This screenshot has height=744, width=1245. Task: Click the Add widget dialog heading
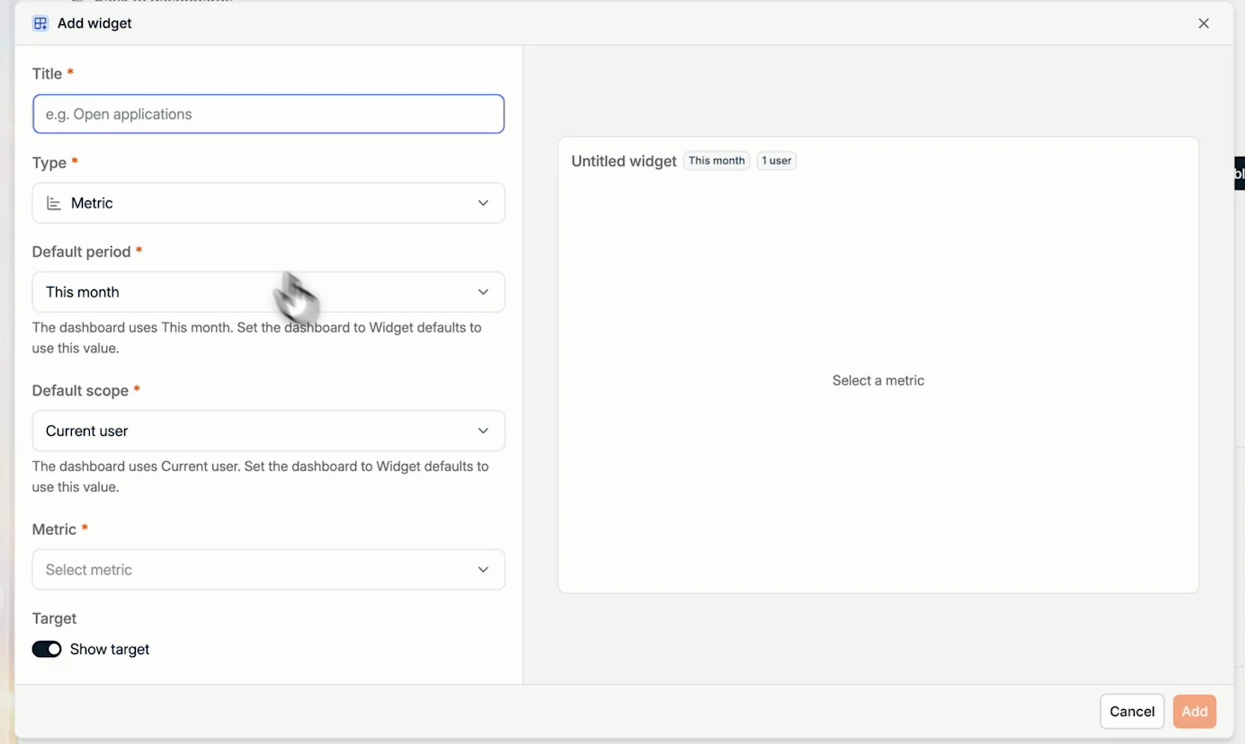click(x=95, y=23)
